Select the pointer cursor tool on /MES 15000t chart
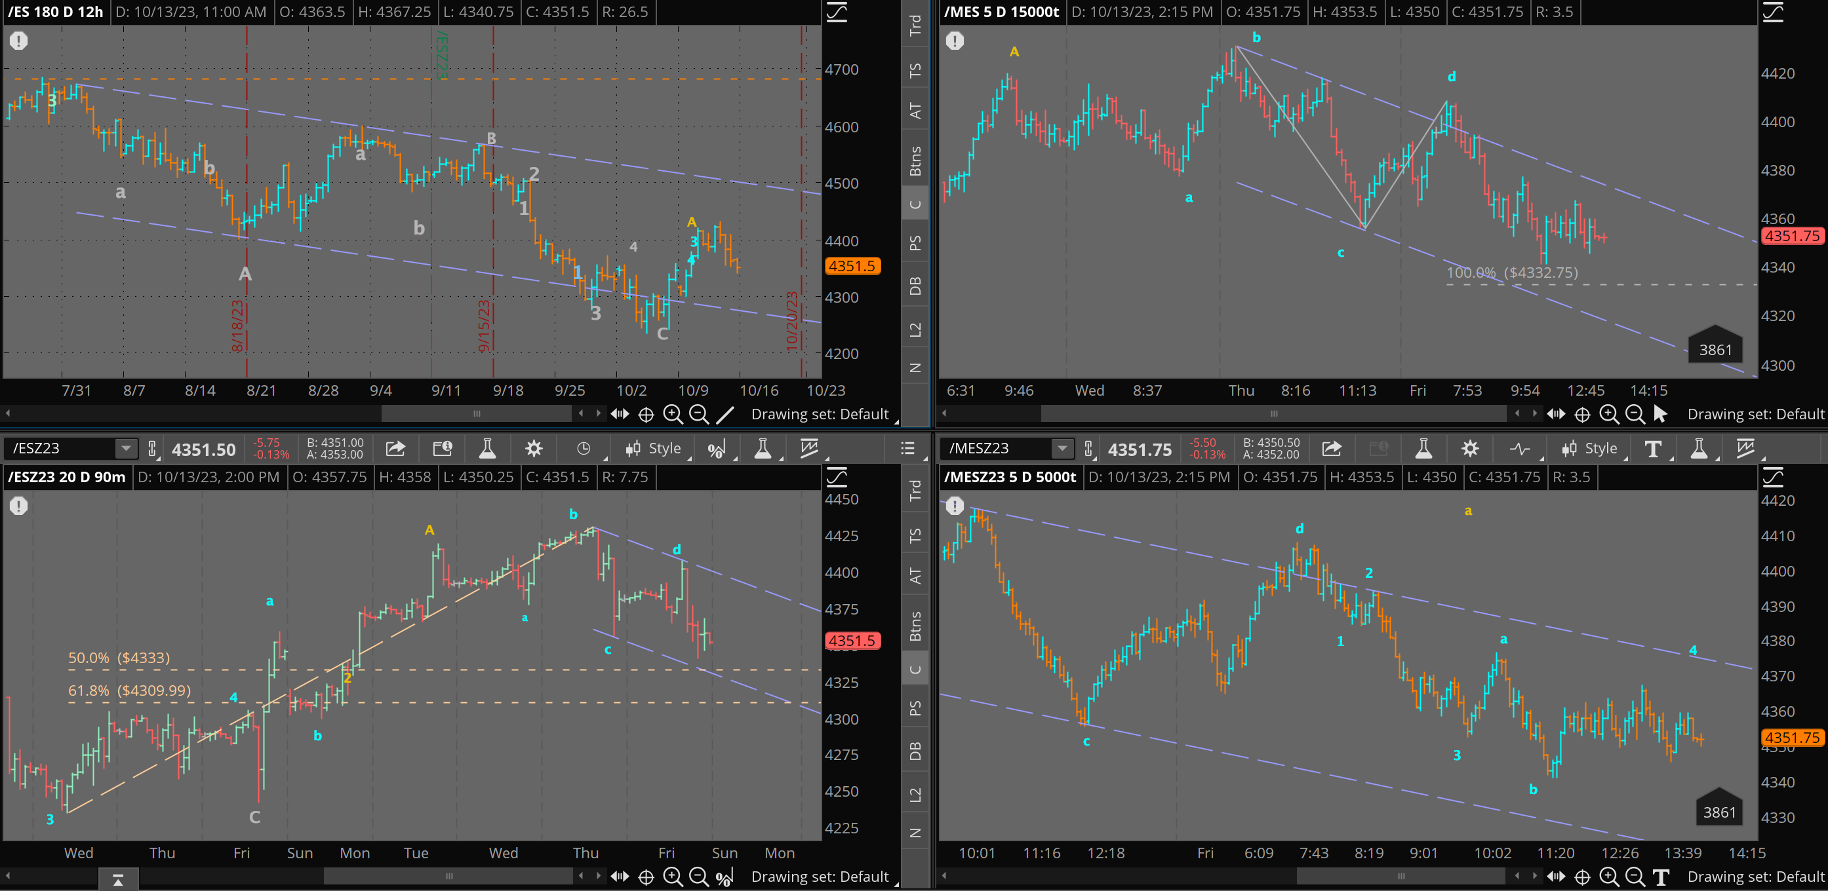The height and width of the screenshot is (891, 1828). tap(1661, 414)
